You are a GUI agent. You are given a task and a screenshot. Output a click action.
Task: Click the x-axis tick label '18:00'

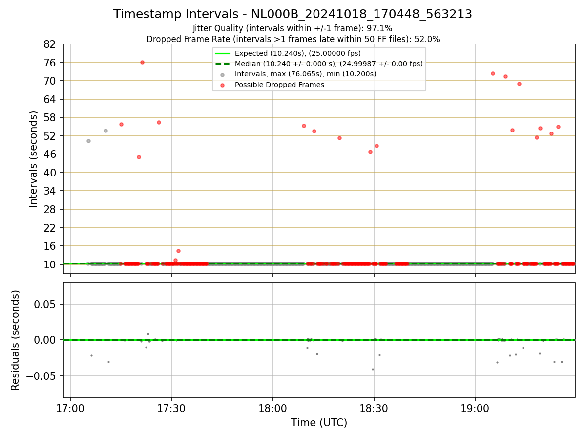[272, 408]
